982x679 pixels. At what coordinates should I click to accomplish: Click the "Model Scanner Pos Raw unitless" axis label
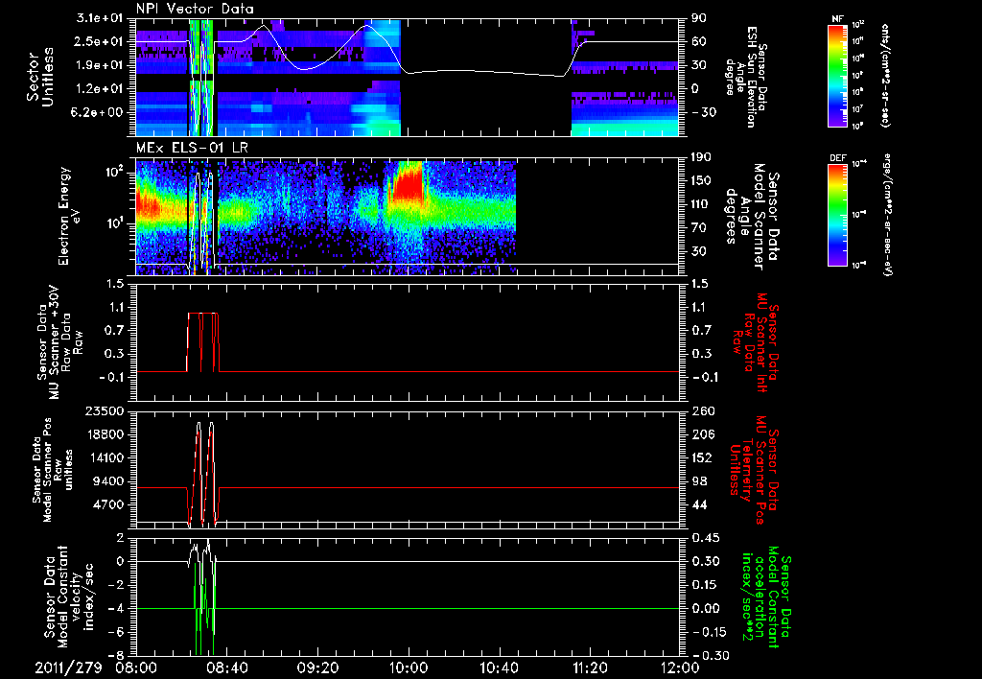tap(54, 470)
